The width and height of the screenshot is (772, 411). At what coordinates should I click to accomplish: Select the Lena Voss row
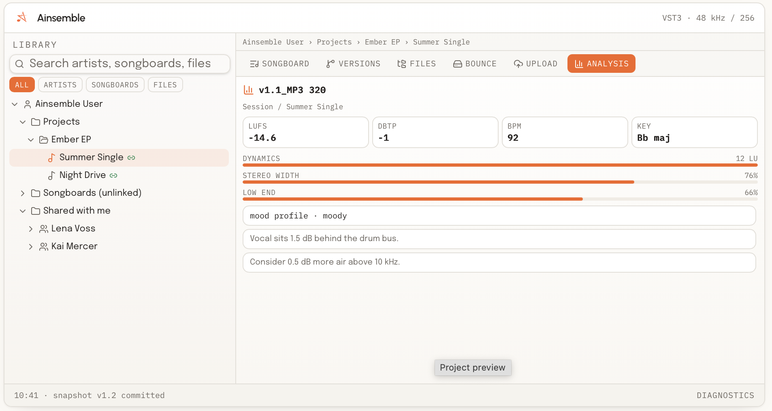[x=119, y=229]
